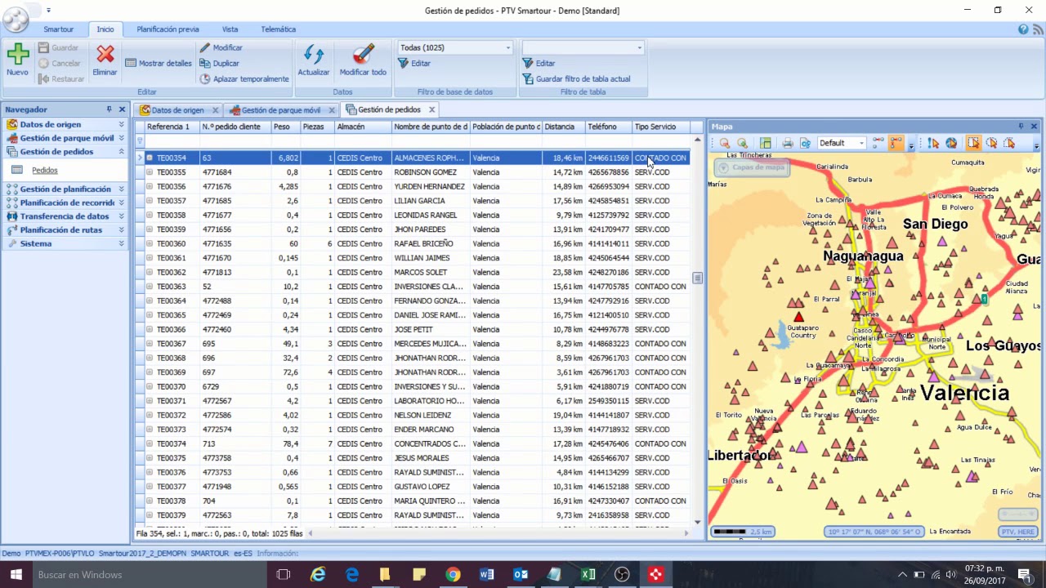Image resolution: width=1046 pixels, height=588 pixels.
Task: Click the unhighlighted route lines icon
Action: (x=878, y=143)
